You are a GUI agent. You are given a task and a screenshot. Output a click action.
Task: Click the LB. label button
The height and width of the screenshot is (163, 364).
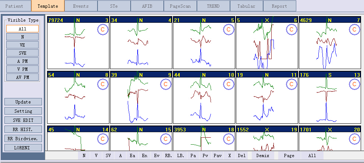coord(181,156)
